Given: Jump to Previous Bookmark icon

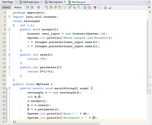Looking at the screenshot, I should [70, 7].
